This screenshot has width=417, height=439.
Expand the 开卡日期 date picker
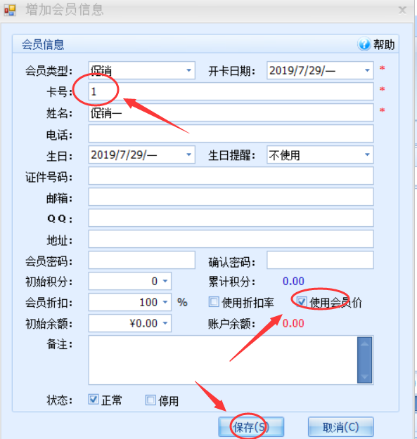point(367,70)
